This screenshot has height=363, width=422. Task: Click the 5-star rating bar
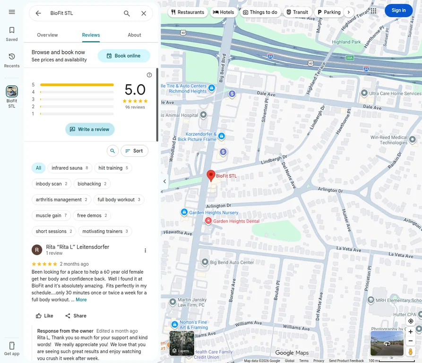coord(77,85)
